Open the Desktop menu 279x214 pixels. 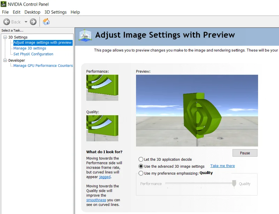click(32, 12)
